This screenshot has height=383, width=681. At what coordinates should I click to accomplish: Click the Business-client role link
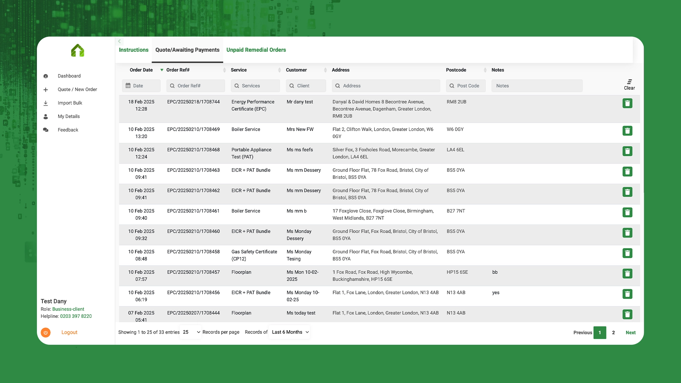(x=68, y=309)
